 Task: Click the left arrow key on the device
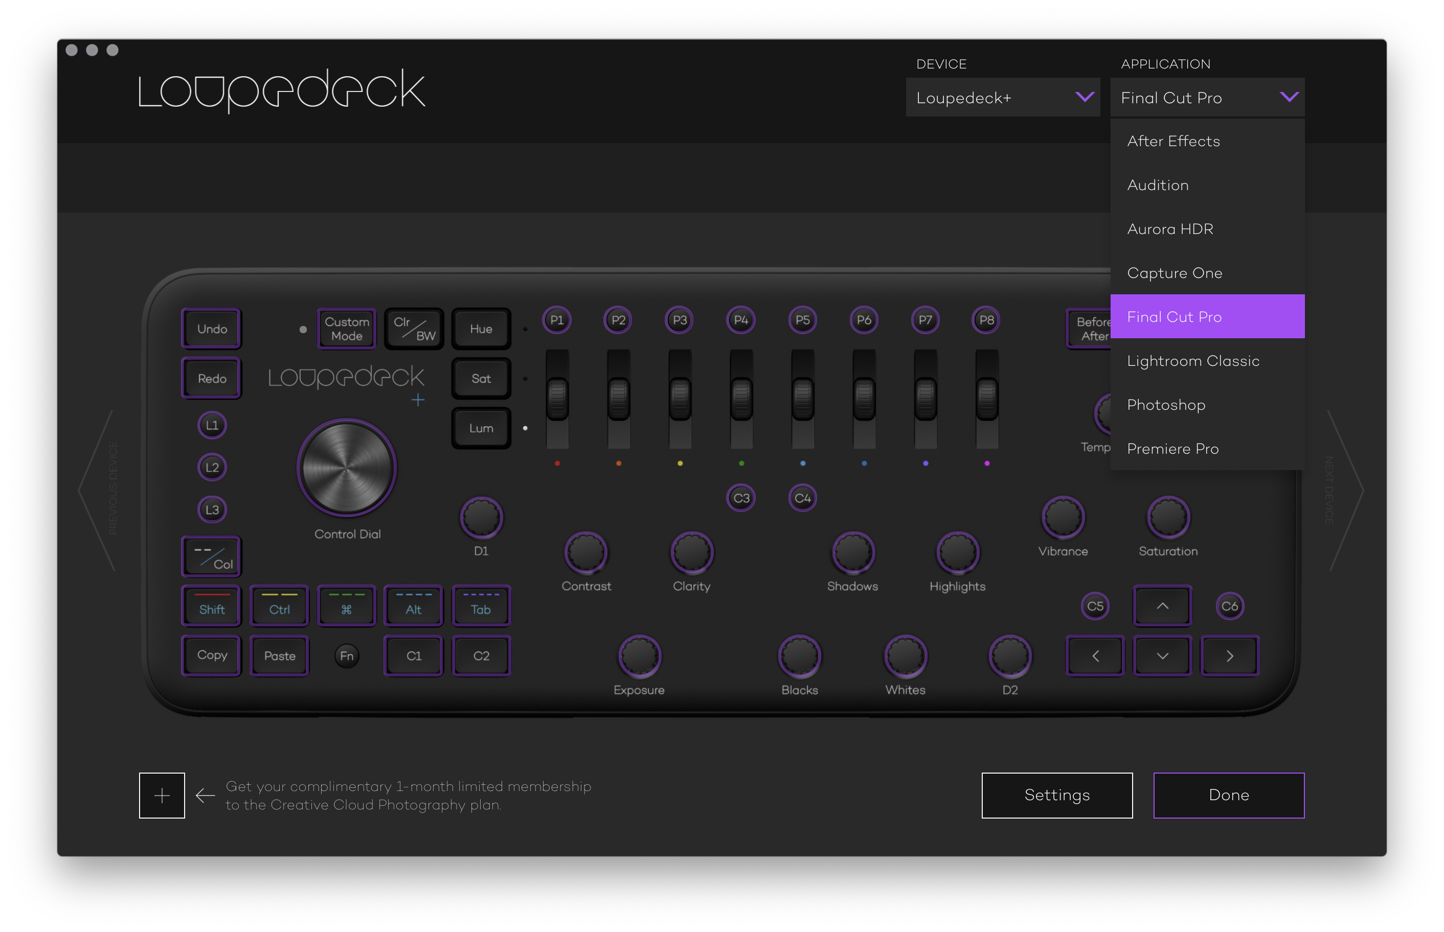pyautogui.click(x=1095, y=656)
